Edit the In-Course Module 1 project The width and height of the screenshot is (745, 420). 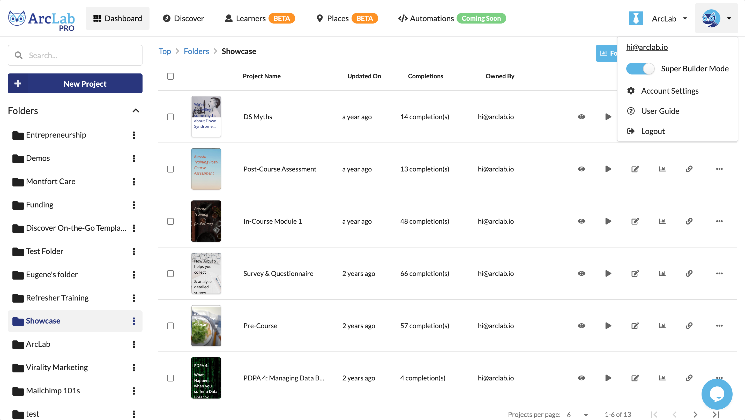635,221
